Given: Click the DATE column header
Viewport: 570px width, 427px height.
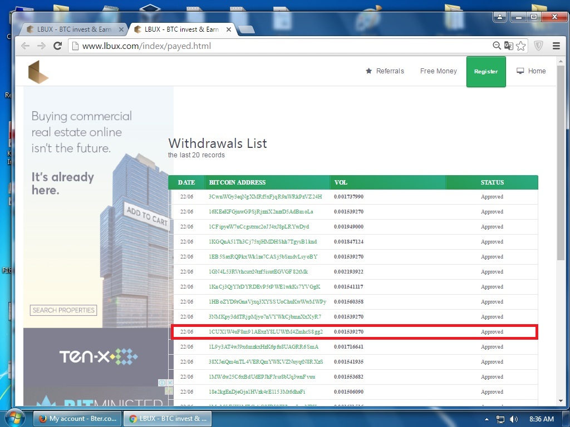Looking at the screenshot, I should (186, 182).
